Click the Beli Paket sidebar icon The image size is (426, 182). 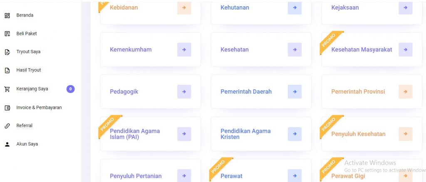pos(7,34)
